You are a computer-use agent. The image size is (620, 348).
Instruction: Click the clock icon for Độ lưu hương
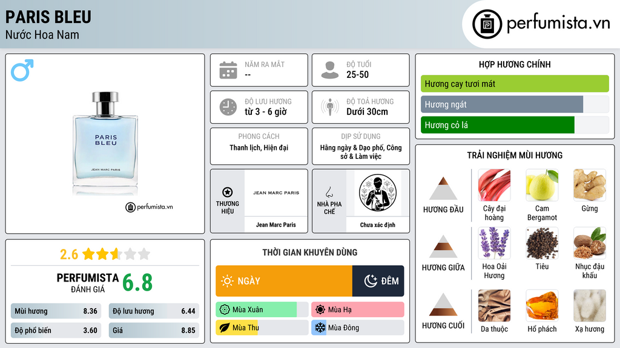point(228,107)
